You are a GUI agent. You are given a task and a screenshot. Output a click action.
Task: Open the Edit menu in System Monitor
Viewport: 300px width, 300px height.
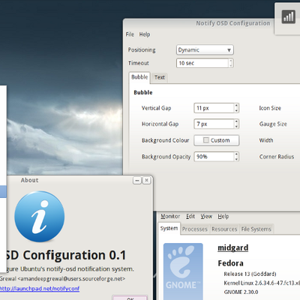[x=190, y=216]
